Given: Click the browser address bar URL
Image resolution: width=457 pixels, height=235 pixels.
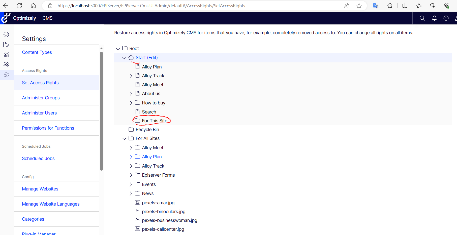Looking at the screenshot, I should [151, 6].
